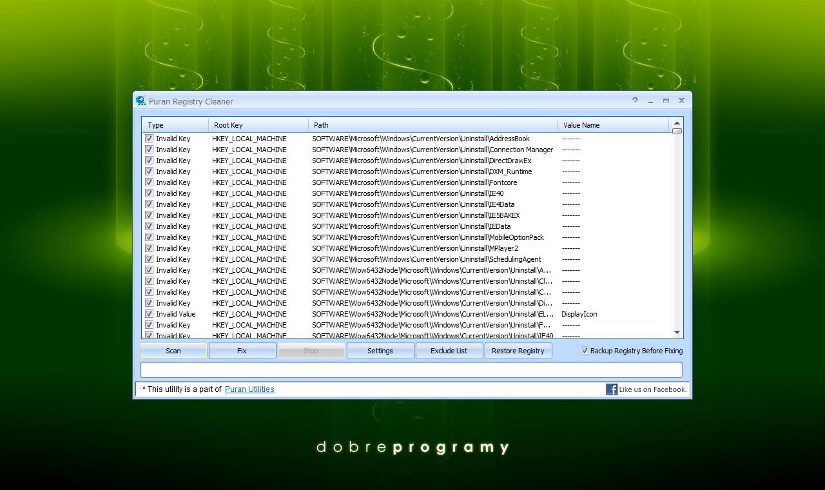825x490 pixels.
Task: Click the Invalid Value type text
Action: tap(175, 314)
